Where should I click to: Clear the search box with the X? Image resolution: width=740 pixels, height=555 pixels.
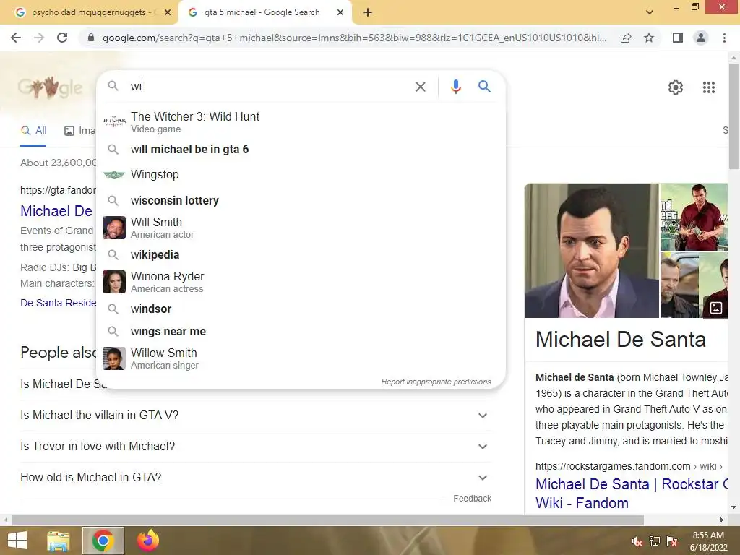pyautogui.click(x=420, y=87)
